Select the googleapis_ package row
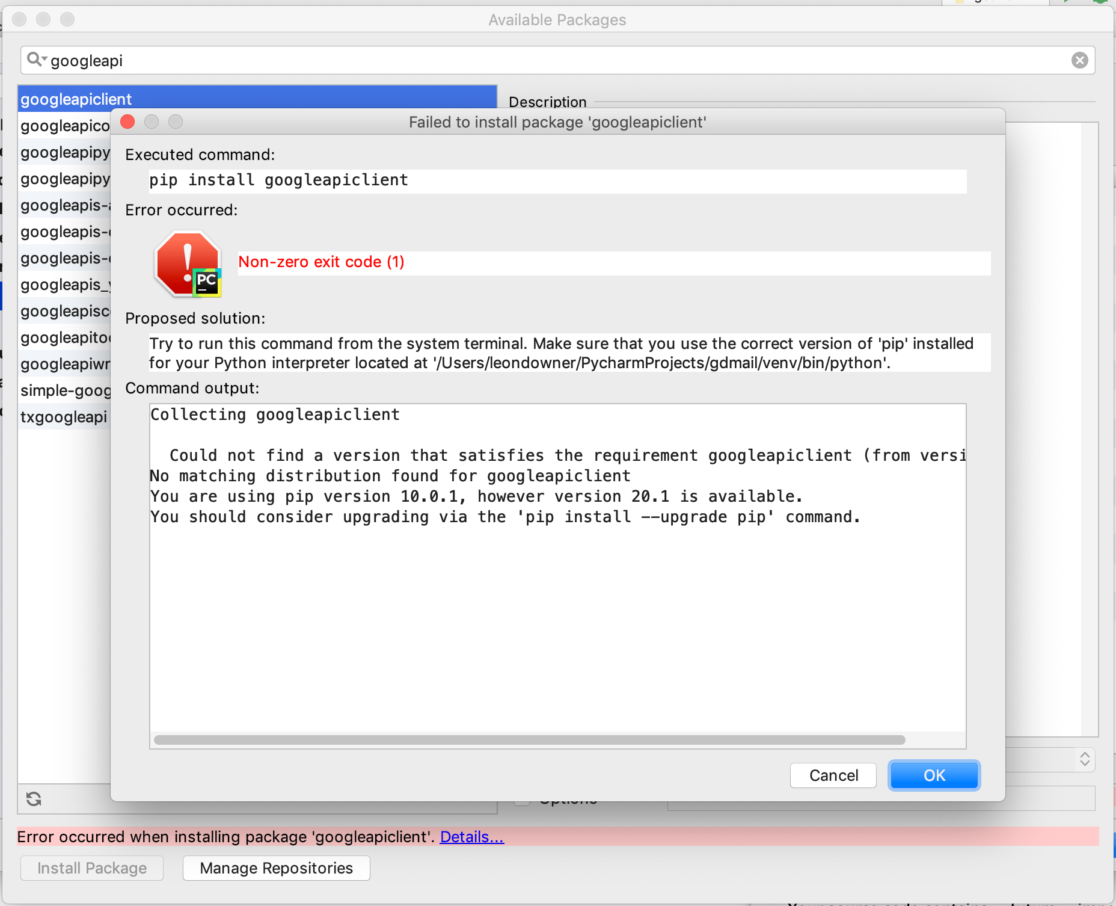Screen dimensions: 1116x906 (64, 285)
